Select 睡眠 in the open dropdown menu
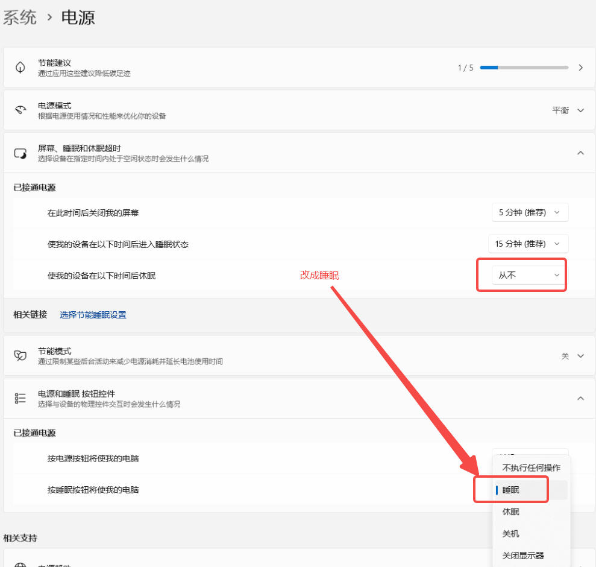 point(510,489)
